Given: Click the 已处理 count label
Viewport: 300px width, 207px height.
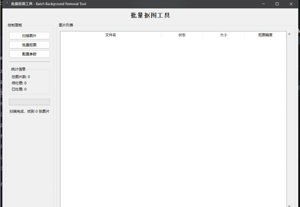Looking at the screenshot, I should point(19,89).
